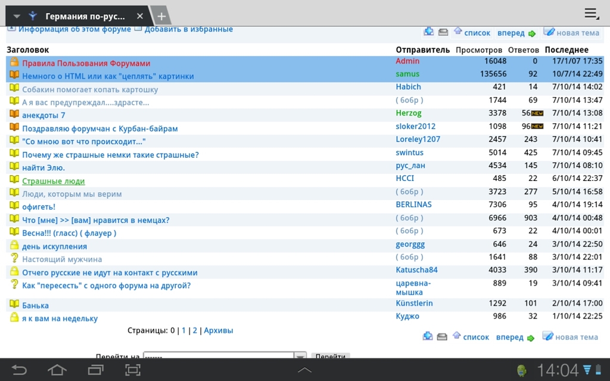Open Поздравляю форумчан с Курбан-байрам thread

tap(100, 129)
